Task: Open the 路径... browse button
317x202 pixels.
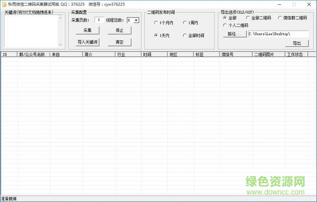Action: (235, 34)
